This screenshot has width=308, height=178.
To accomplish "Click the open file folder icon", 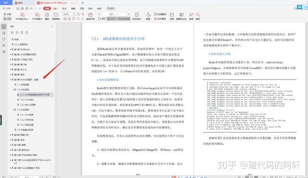I will [18, 9].
